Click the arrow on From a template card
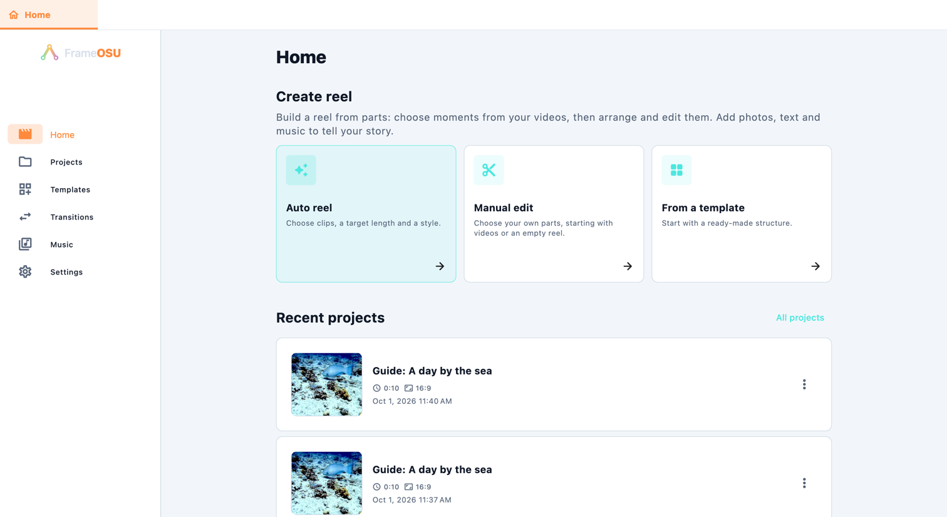This screenshot has width=947, height=517. [815, 266]
